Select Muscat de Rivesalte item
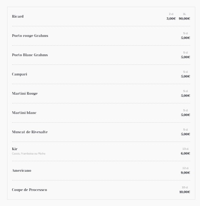The width and height of the screenshot is (200, 206). click(x=30, y=132)
